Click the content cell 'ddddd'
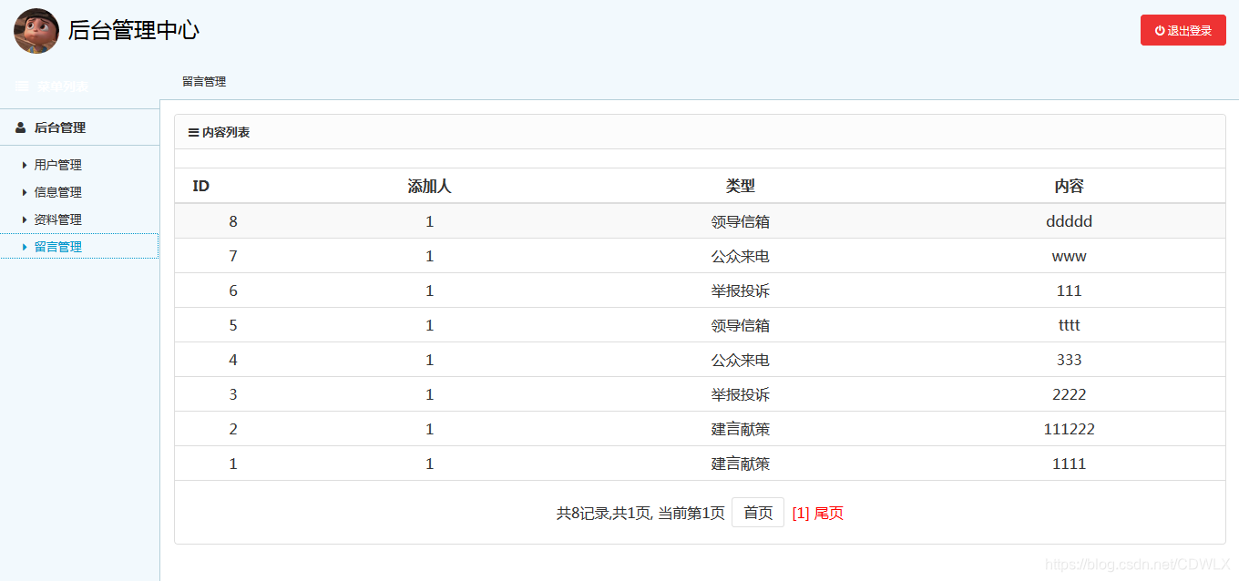Viewport: 1239px width, 581px height. (1070, 221)
